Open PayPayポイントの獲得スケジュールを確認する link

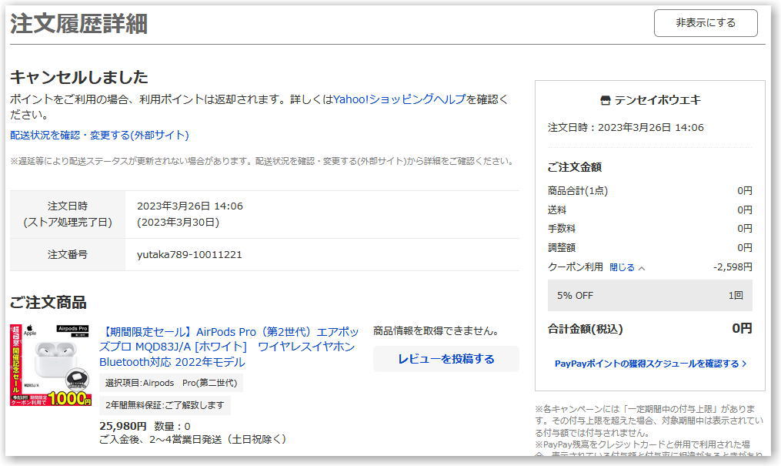coord(650,364)
